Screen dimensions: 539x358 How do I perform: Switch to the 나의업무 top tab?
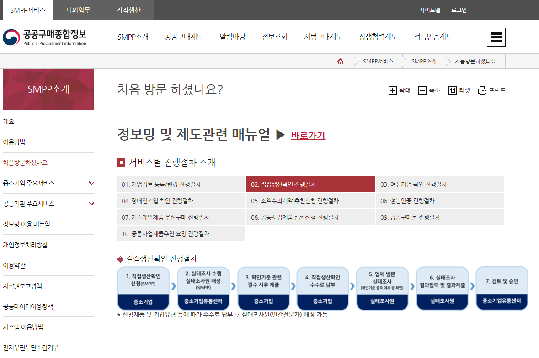[x=78, y=10]
